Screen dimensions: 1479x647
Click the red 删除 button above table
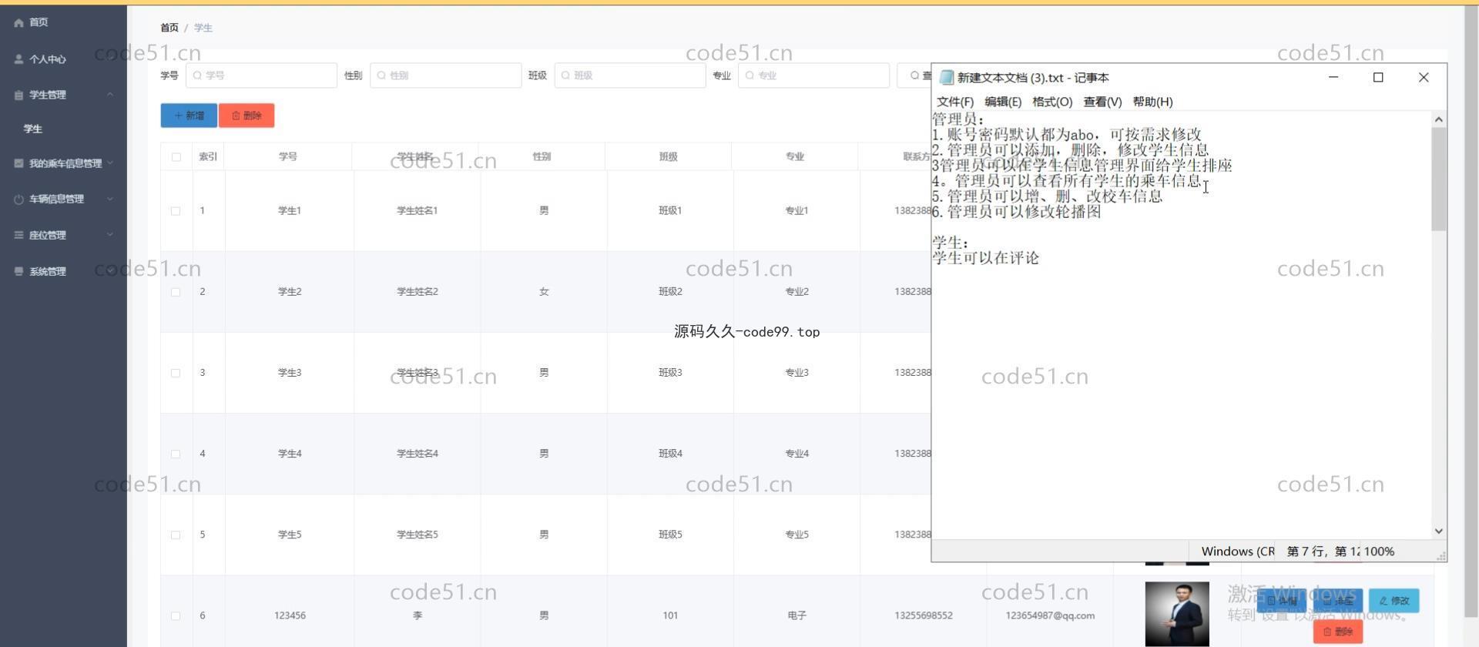point(246,116)
